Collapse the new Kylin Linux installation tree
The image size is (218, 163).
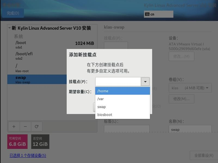click(x=10, y=28)
